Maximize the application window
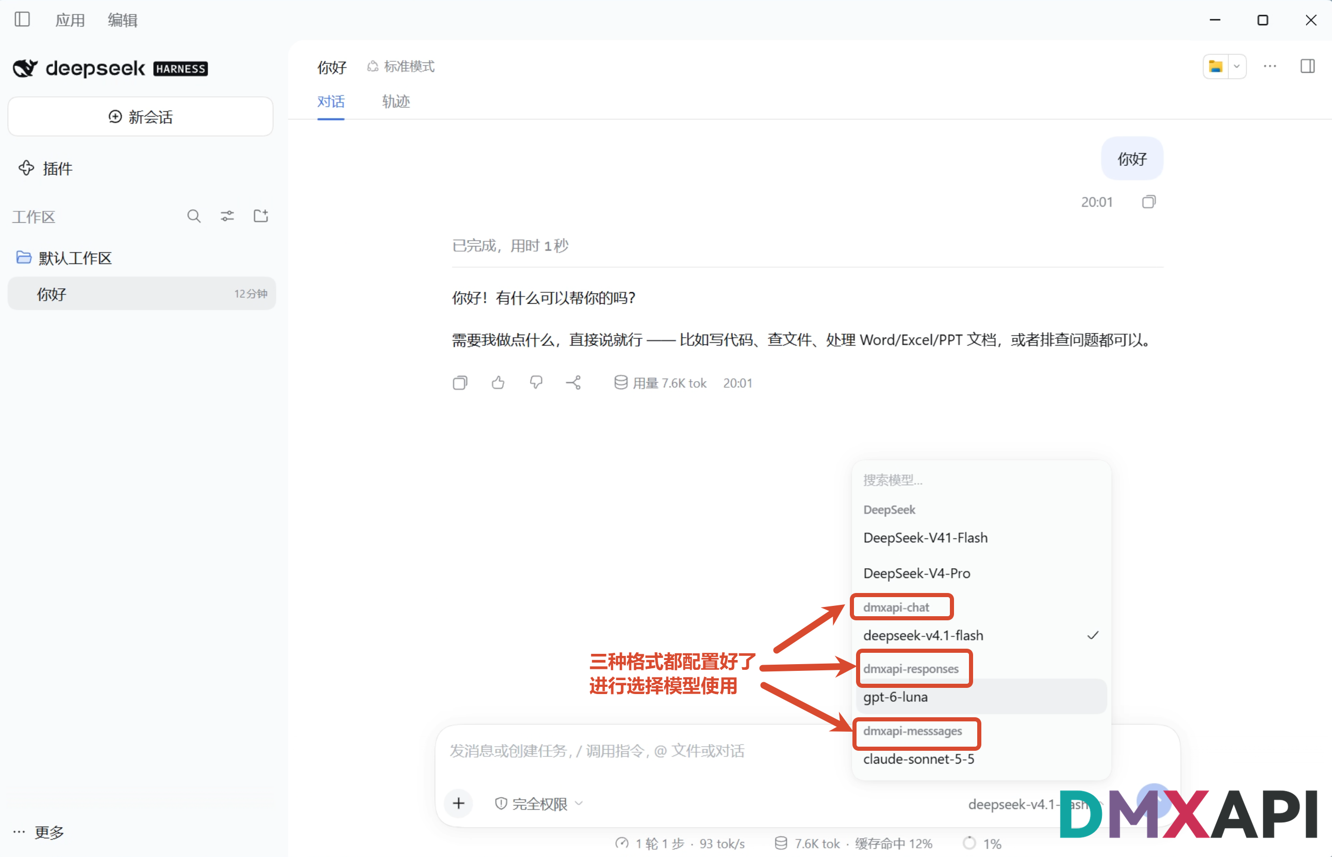The width and height of the screenshot is (1332, 857). tap(1262, 20)
